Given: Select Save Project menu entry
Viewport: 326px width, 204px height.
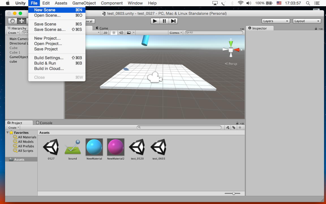Looking at the screenshot, I should coord(57,49).
